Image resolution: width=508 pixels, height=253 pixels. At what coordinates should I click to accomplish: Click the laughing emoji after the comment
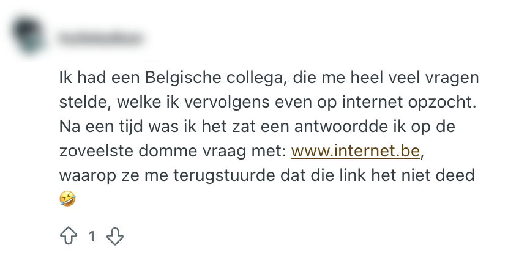point(67,199)
